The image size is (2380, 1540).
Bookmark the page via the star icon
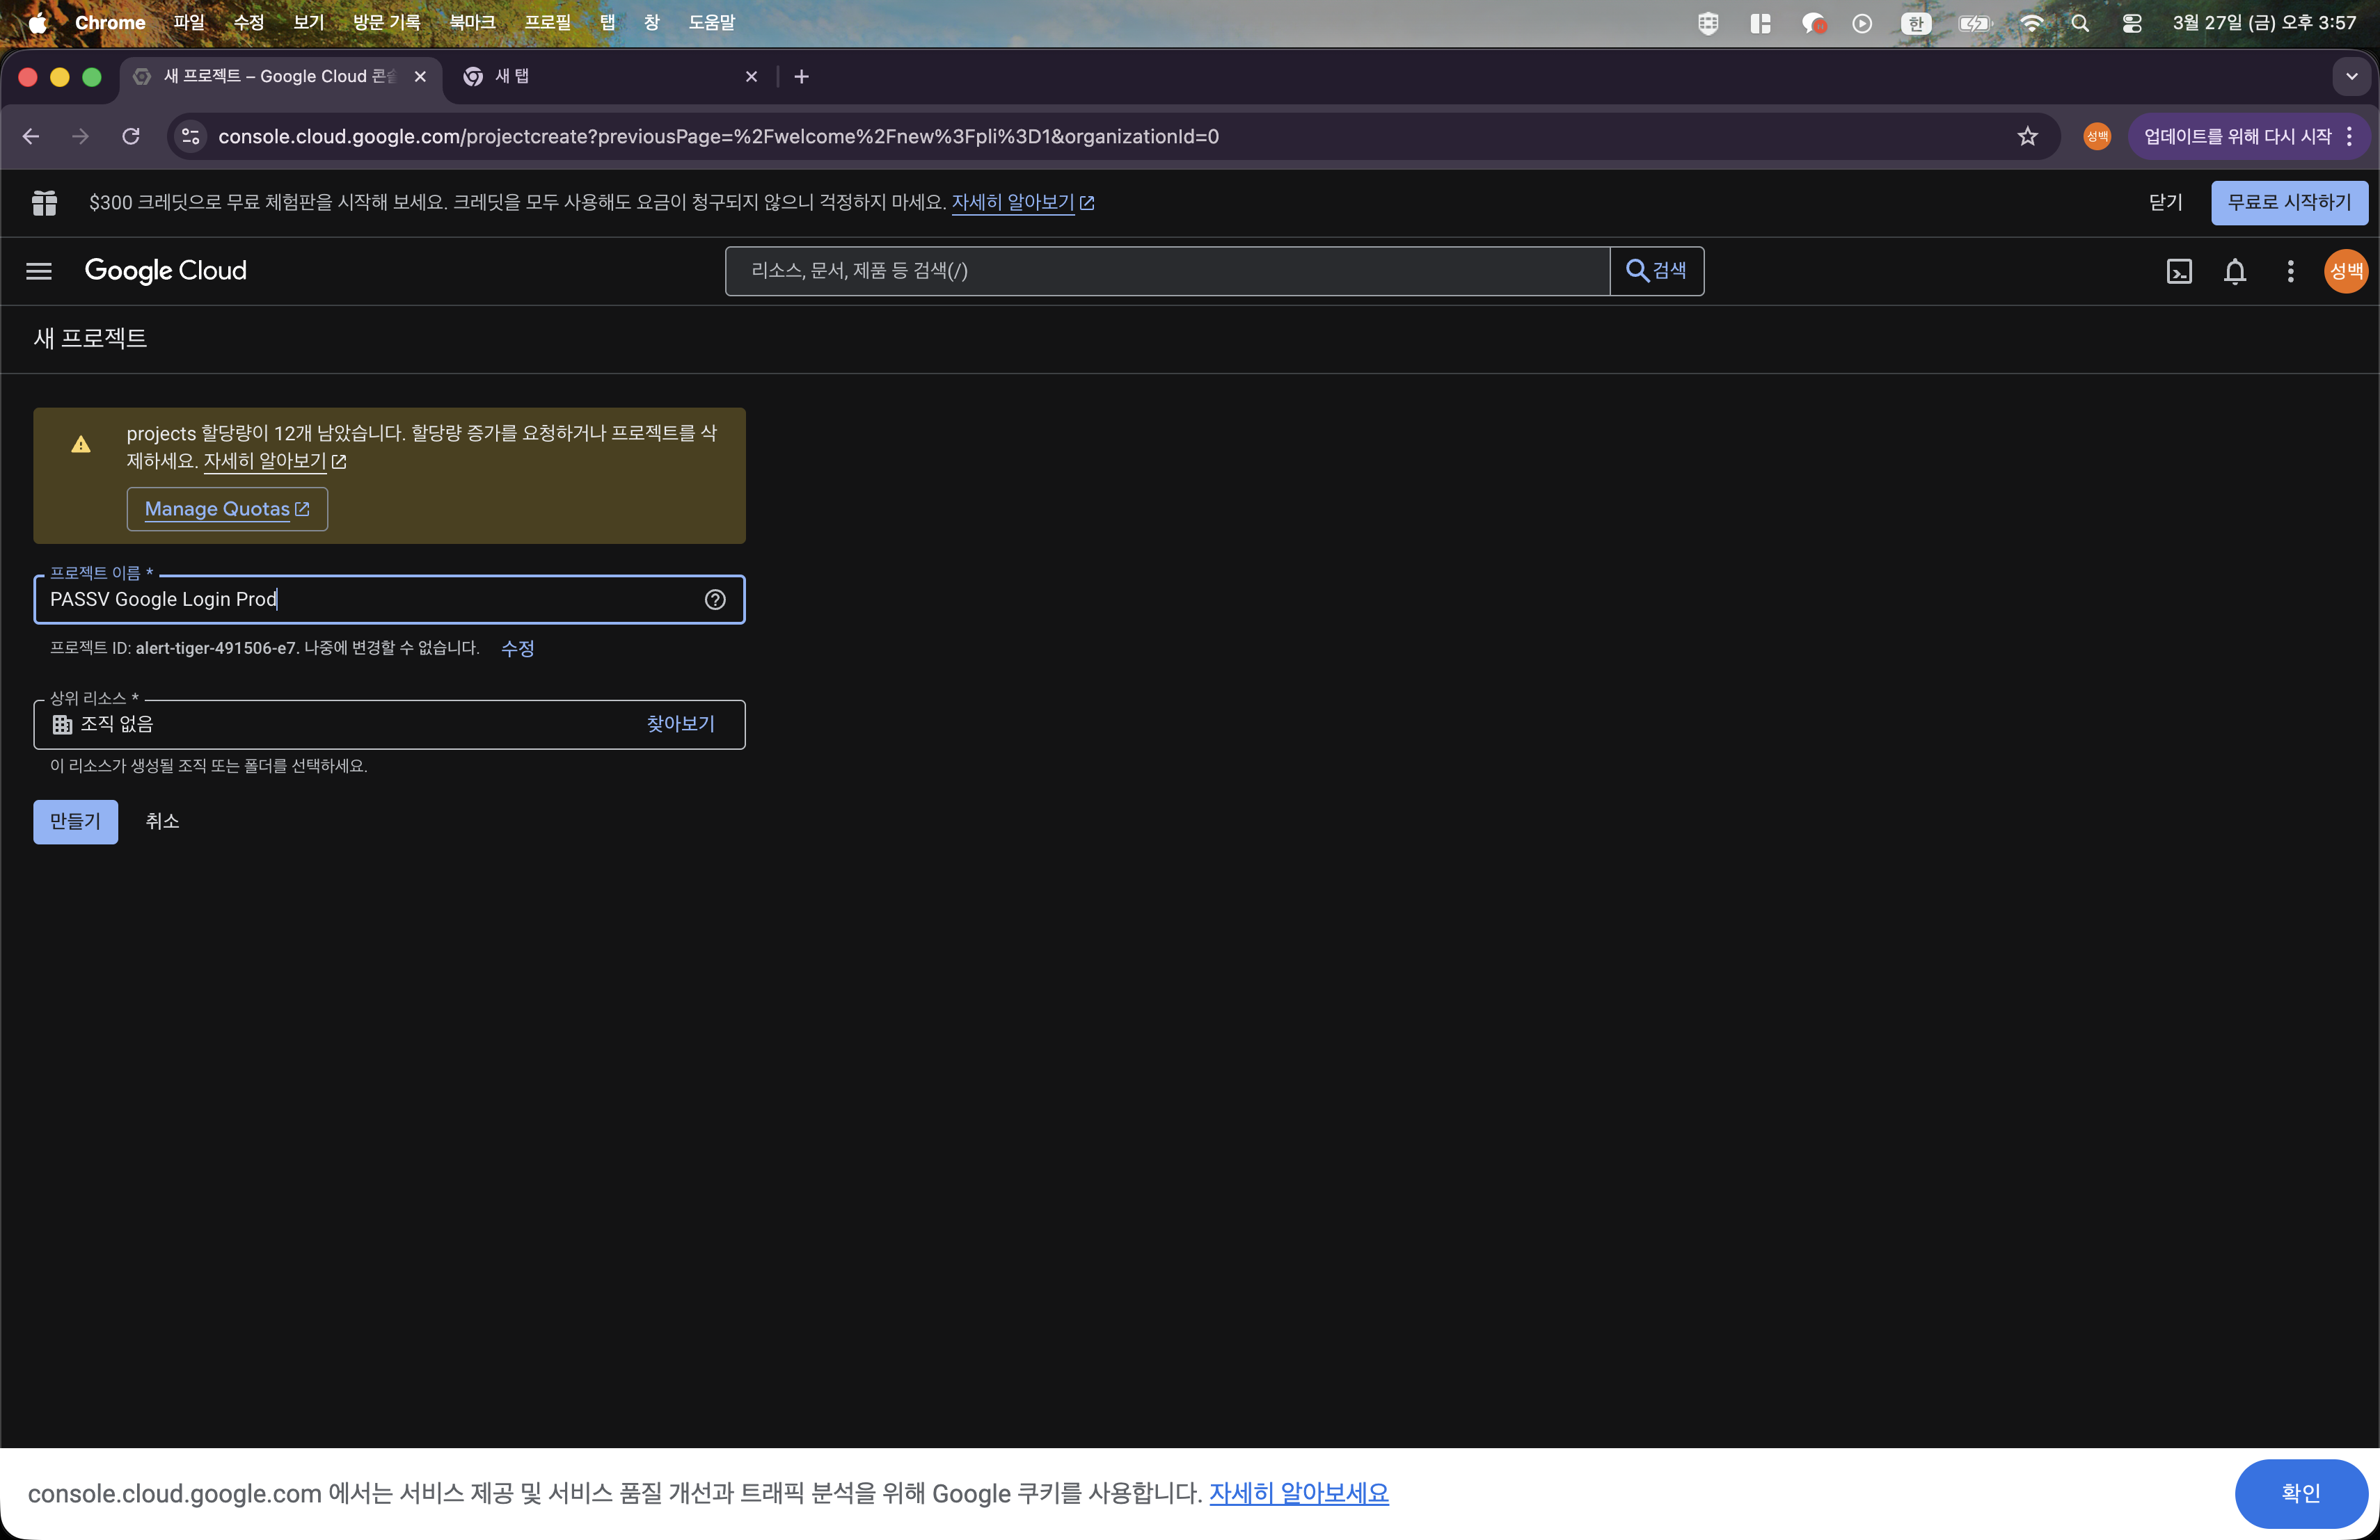pyautogui.click(x=2028, y=137)
